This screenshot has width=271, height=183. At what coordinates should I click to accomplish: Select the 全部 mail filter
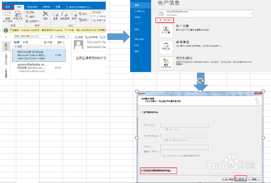click(x=17, y=42)
